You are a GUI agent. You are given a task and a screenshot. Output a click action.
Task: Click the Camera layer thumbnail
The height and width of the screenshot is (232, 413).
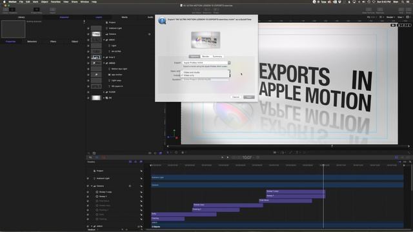coord(96,34)
